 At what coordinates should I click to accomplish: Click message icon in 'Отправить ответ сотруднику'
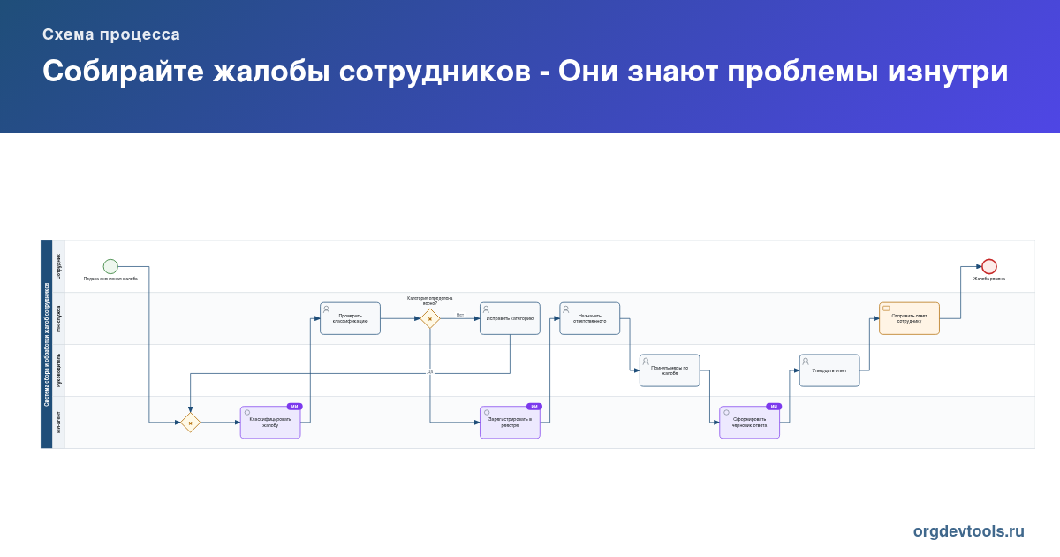[x=886, y=309]
